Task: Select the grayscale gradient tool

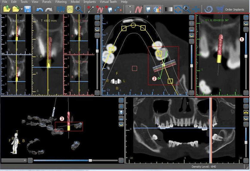Action: pos(169,9)
